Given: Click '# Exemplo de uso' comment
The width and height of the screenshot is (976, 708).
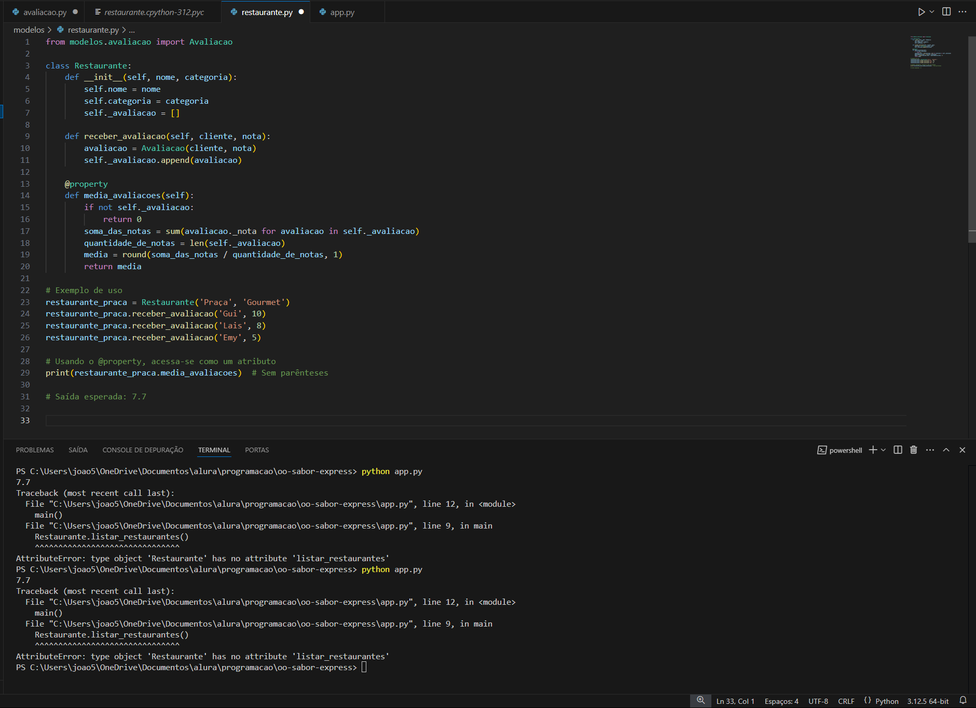Looking at the screenshot, I should click(84, 290).
